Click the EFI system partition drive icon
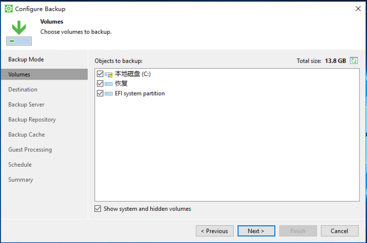 pyautogui.click(x=109, y=94)
